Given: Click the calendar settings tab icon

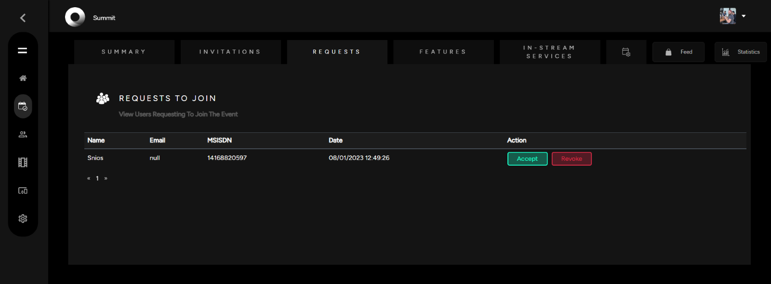Looking at the screenshot, I should tap(626, 52).
